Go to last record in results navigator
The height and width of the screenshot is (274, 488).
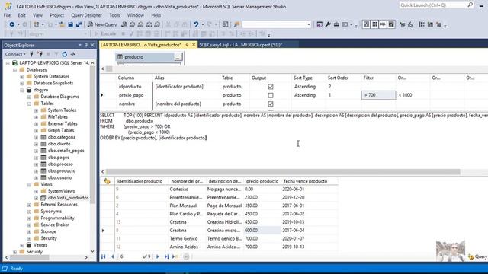tap(166, 256)
